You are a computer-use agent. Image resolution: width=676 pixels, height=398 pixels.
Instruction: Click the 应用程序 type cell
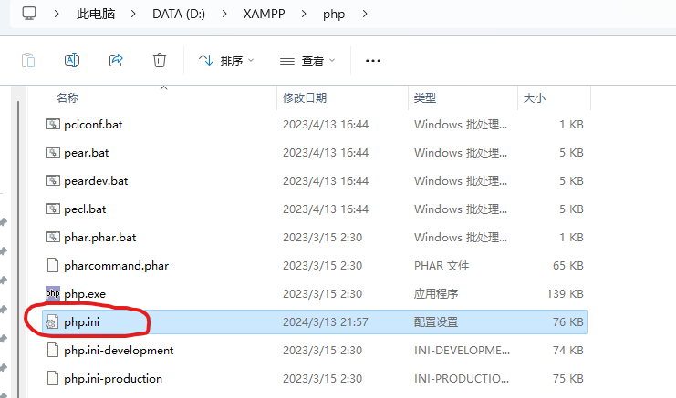(436, 294)
